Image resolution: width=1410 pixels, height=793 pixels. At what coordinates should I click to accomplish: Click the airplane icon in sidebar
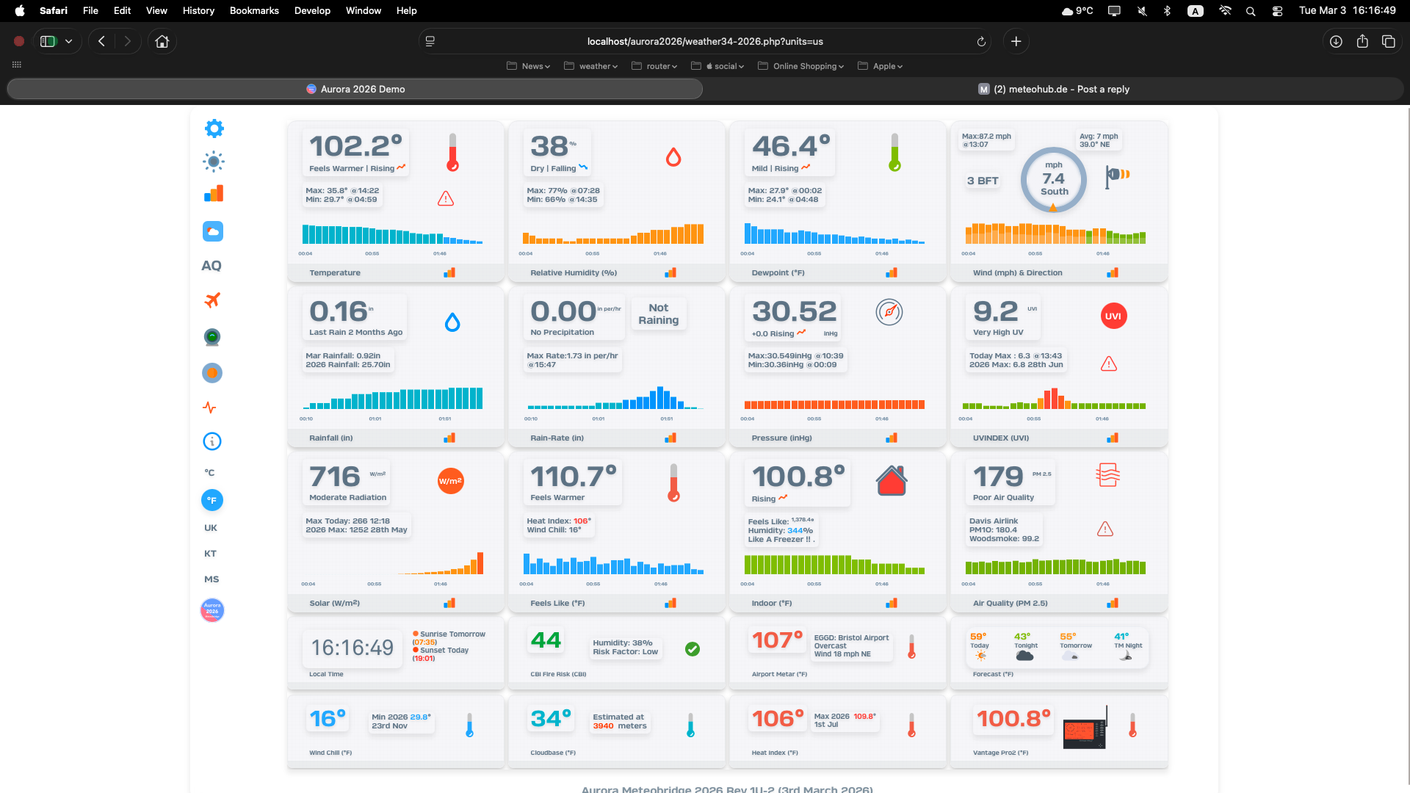(212, 300)
